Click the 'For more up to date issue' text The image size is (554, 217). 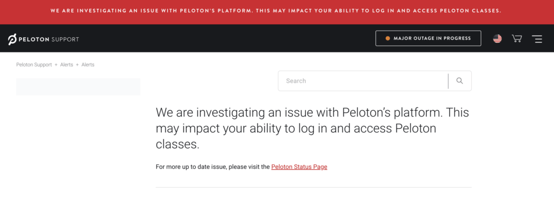[x=213, y=167]
